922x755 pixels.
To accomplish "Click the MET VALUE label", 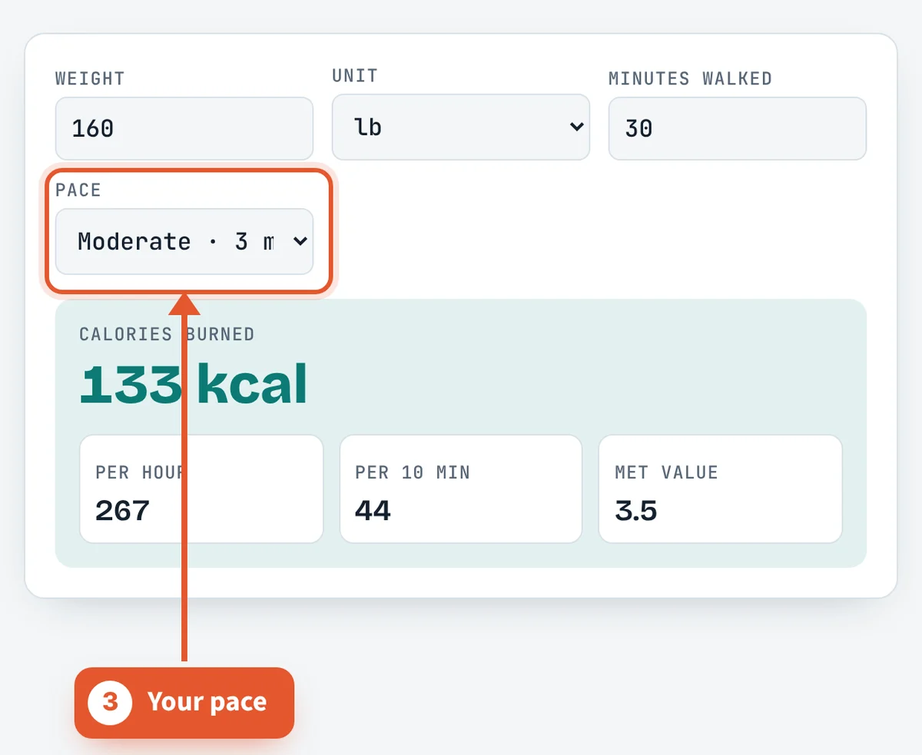I will pos(666,472).
